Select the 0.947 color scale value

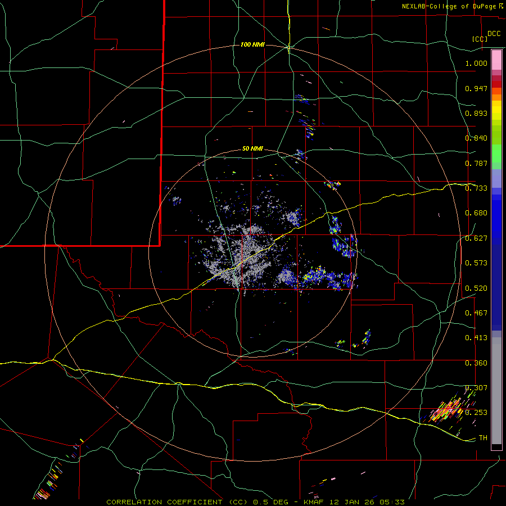tap(476, 88)
